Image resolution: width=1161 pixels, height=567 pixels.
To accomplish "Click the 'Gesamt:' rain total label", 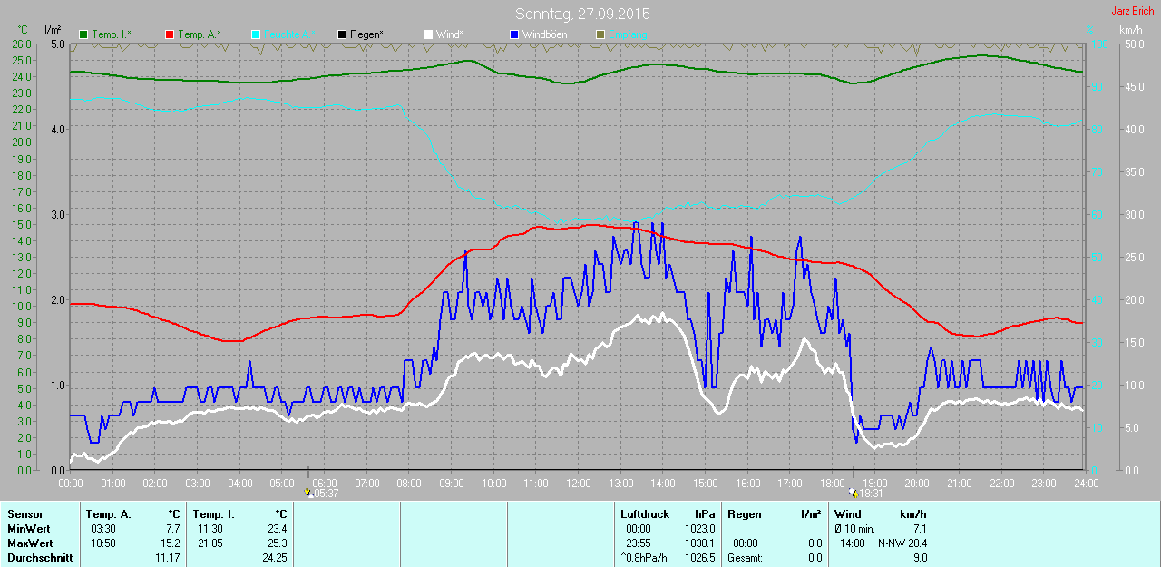I will (x=746, y=558).
